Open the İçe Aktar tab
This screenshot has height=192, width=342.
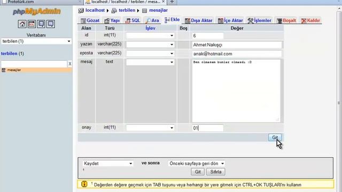(x=230, y=20)
